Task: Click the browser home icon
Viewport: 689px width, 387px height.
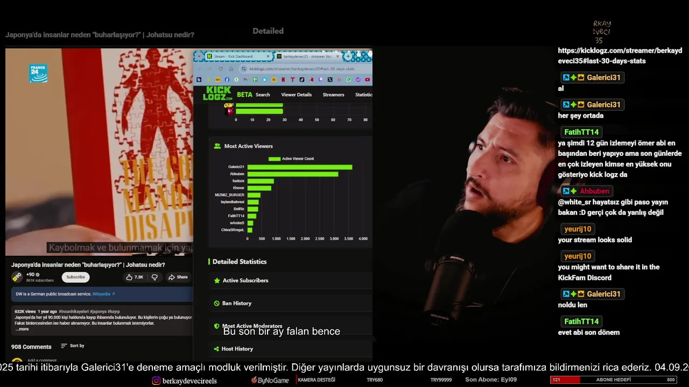Action: (231, 69)
